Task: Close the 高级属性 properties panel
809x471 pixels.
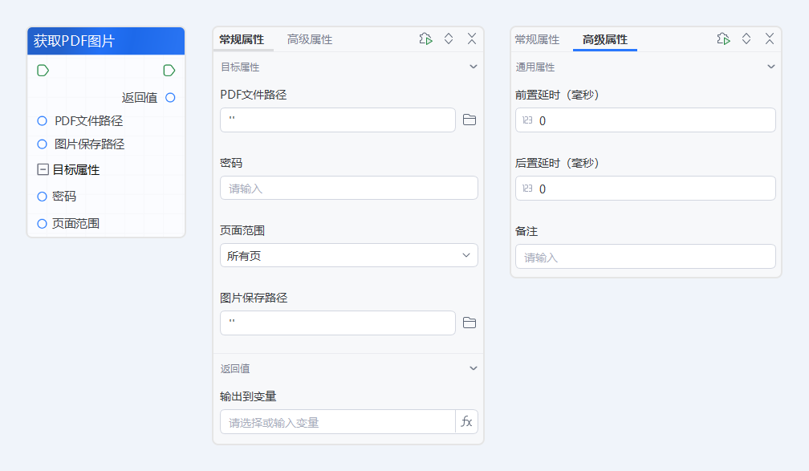Action: [769, 38]
